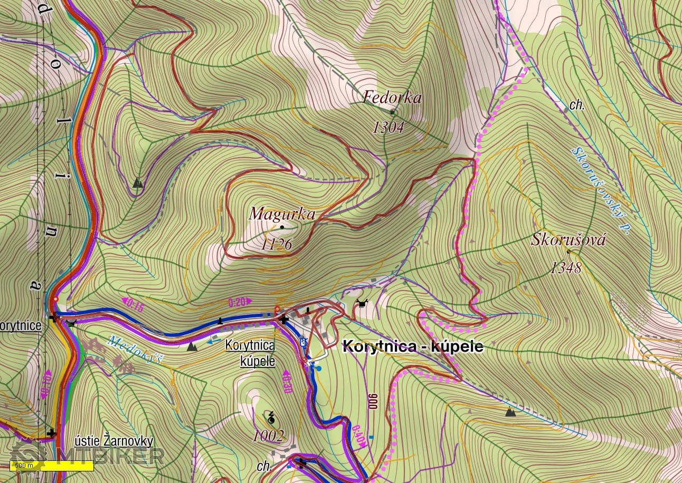
Task: Open the underlined Korytnica kúpele waypoint label
Action: [x=250, y=353]
